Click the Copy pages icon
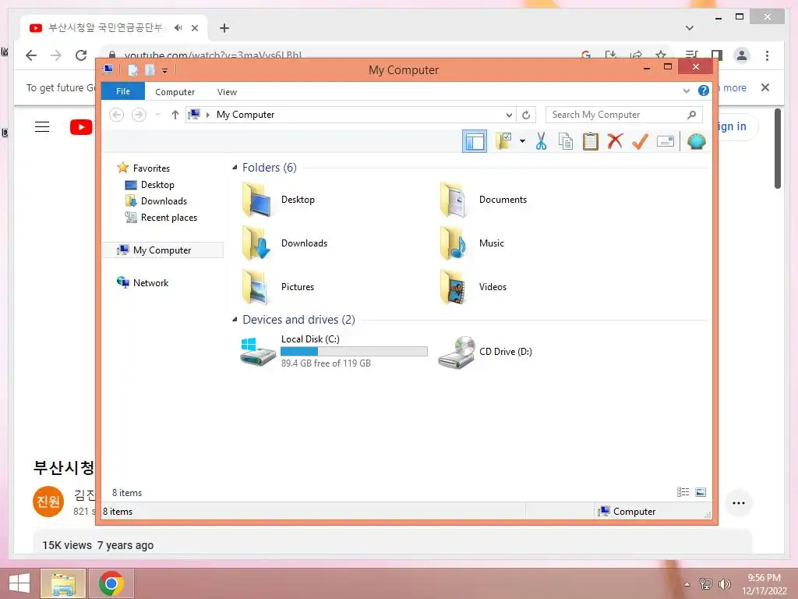This screenshot has height=599, width=798. click(566, 141)
